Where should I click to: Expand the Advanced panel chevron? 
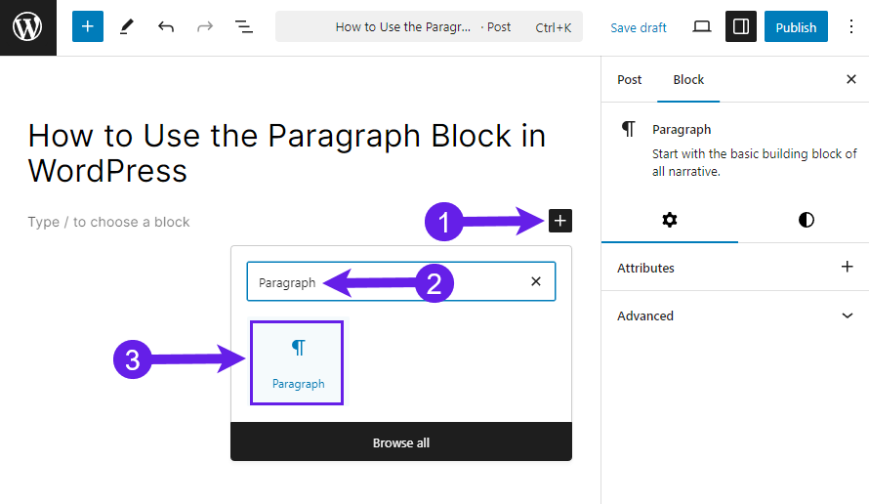pos(848,316)
